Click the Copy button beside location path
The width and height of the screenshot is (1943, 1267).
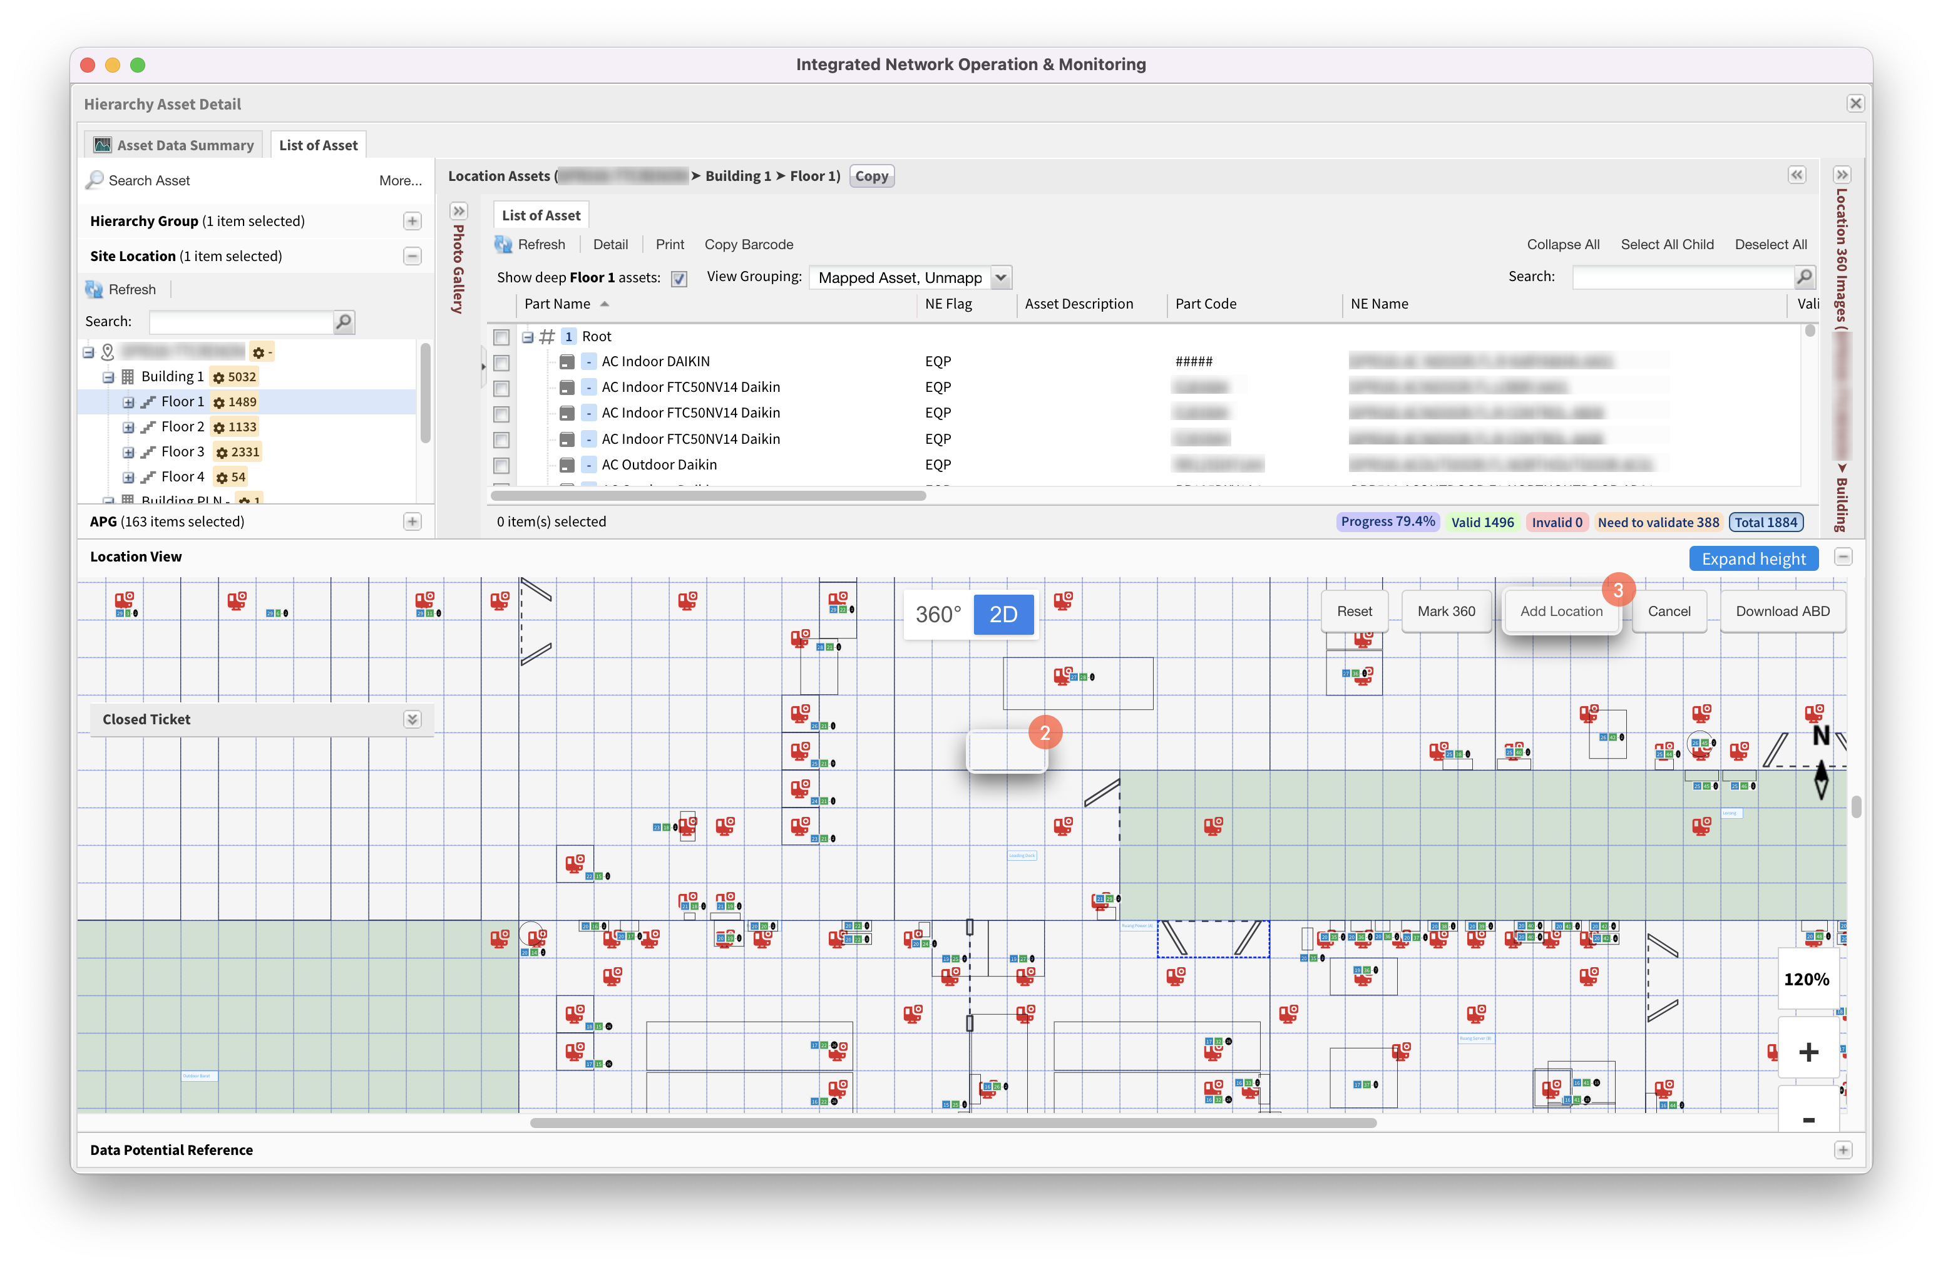click(x=871, y=175)
